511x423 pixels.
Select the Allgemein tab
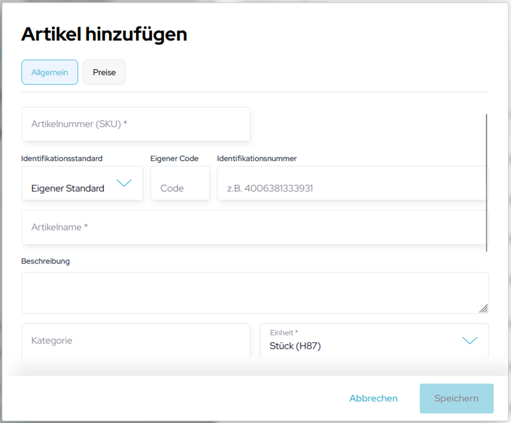pos(50,72)
